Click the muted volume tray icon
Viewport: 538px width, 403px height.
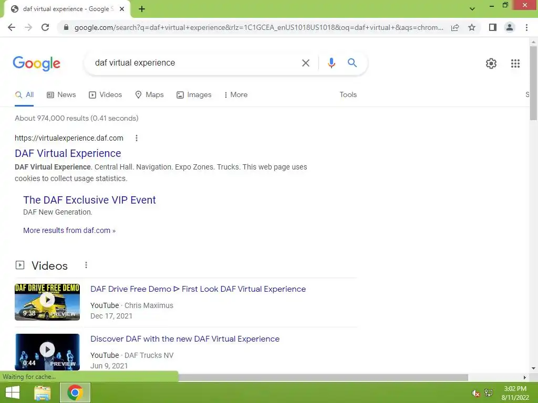[475, 393]
